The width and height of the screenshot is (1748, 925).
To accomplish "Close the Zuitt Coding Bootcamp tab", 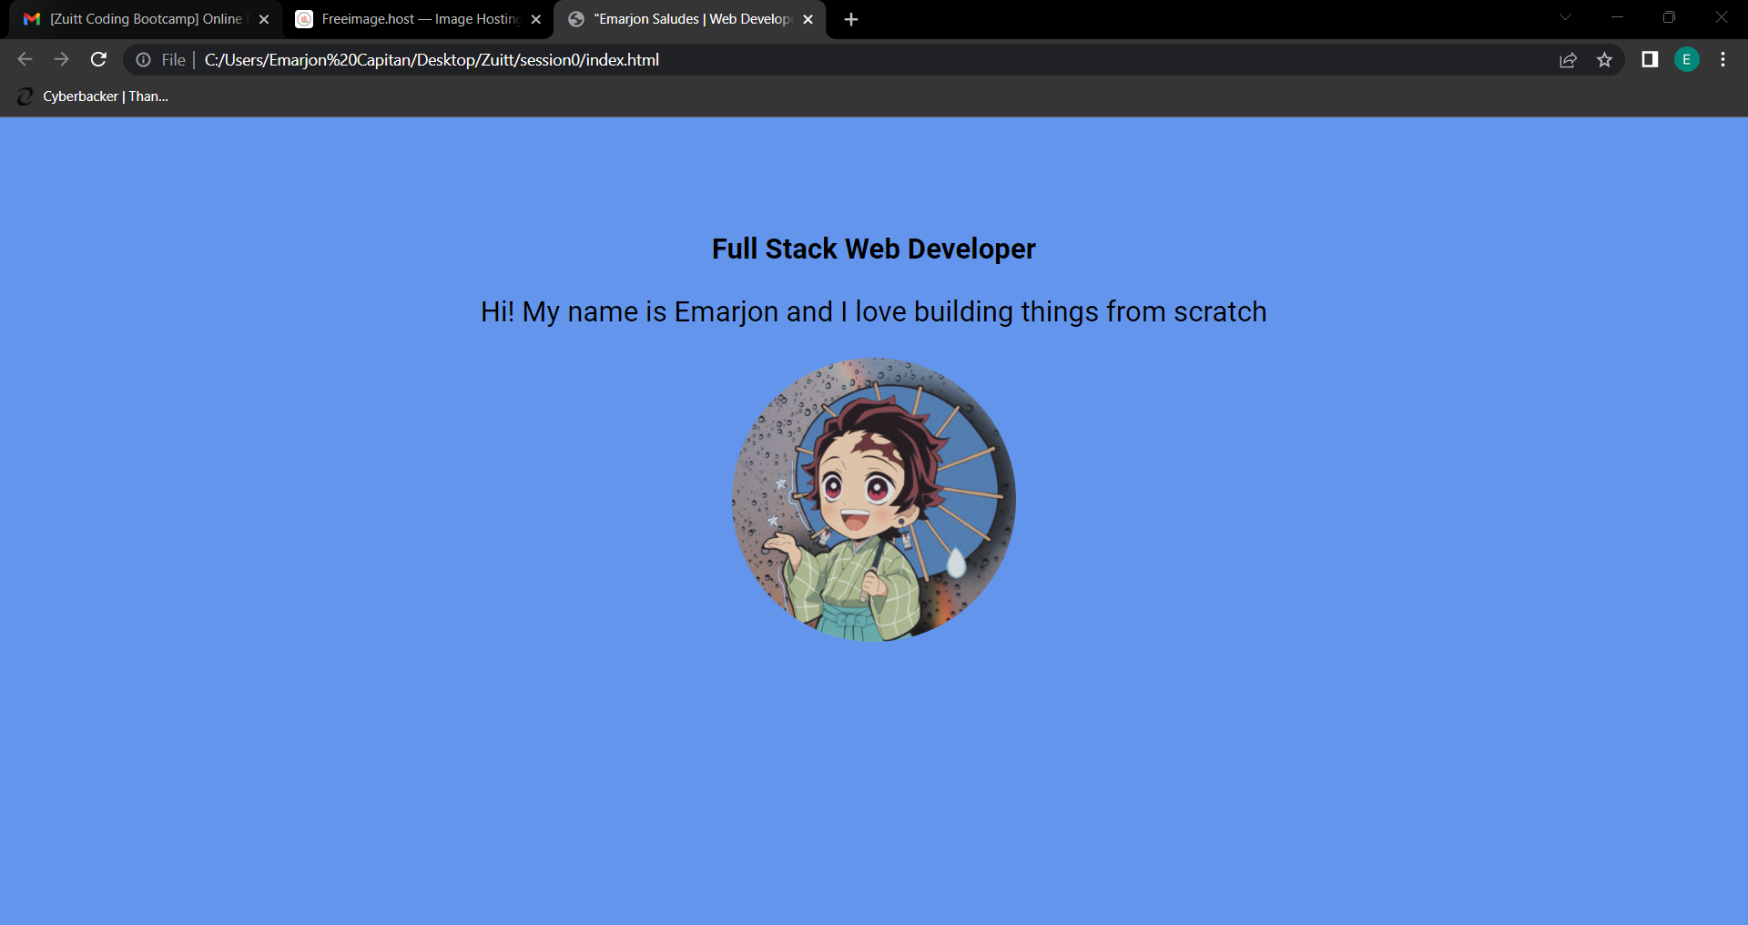I will 264,19.
